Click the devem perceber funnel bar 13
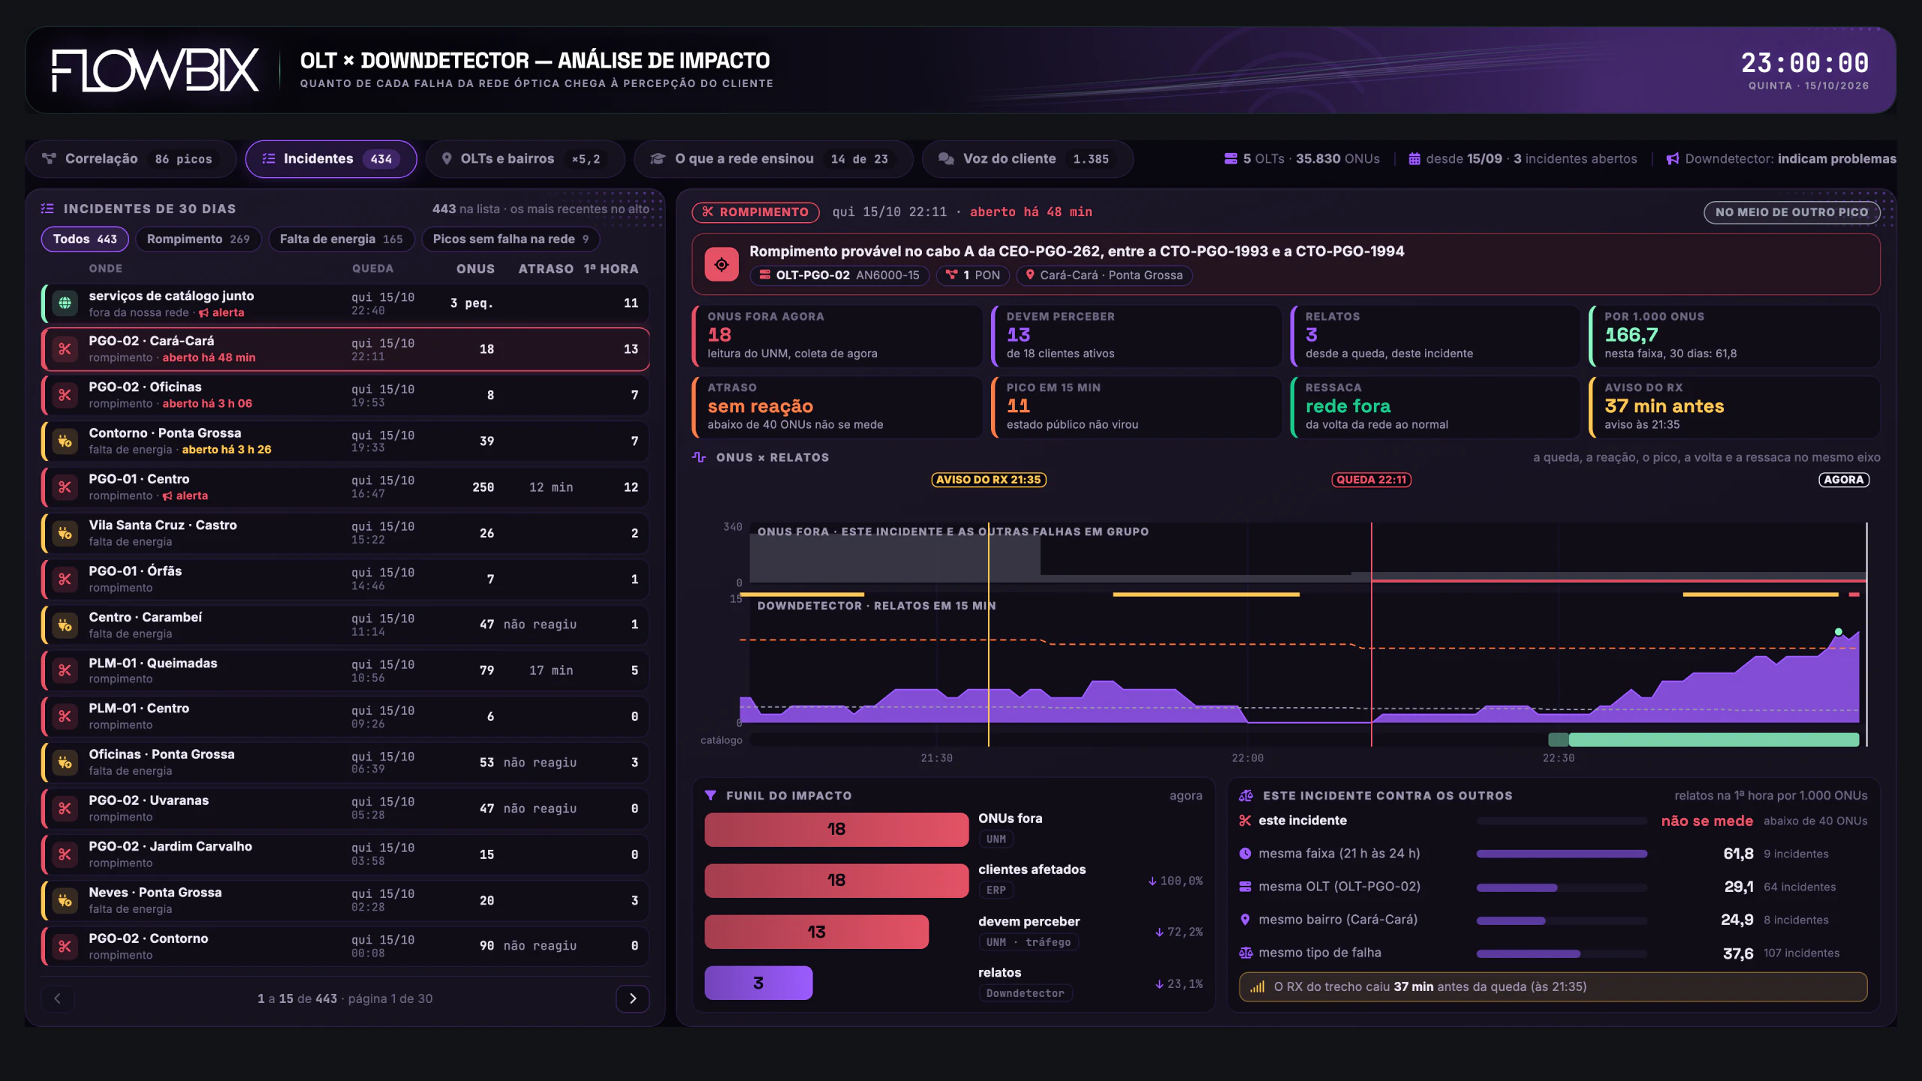The height and width of the screenshot is (1081, 1922). pyautogui.click(x=816, y=932)
